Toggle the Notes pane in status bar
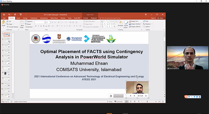 (110, 102)
